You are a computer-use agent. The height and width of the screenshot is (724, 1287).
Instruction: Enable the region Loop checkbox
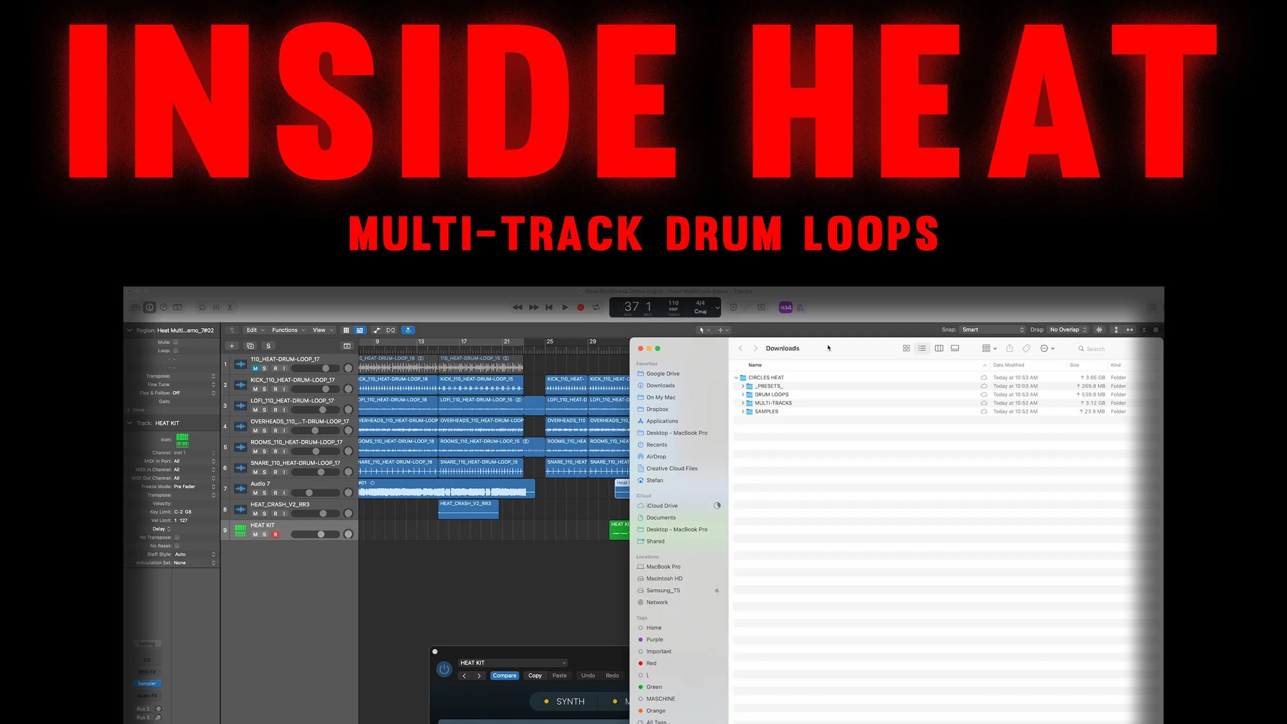click(x=176, y=351)
